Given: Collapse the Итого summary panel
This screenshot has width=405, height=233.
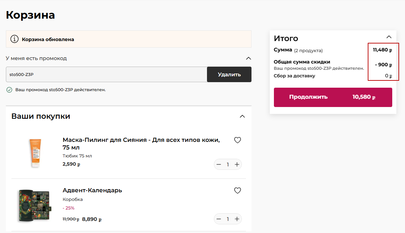Looking at the screenshot, I should (389, 37).
